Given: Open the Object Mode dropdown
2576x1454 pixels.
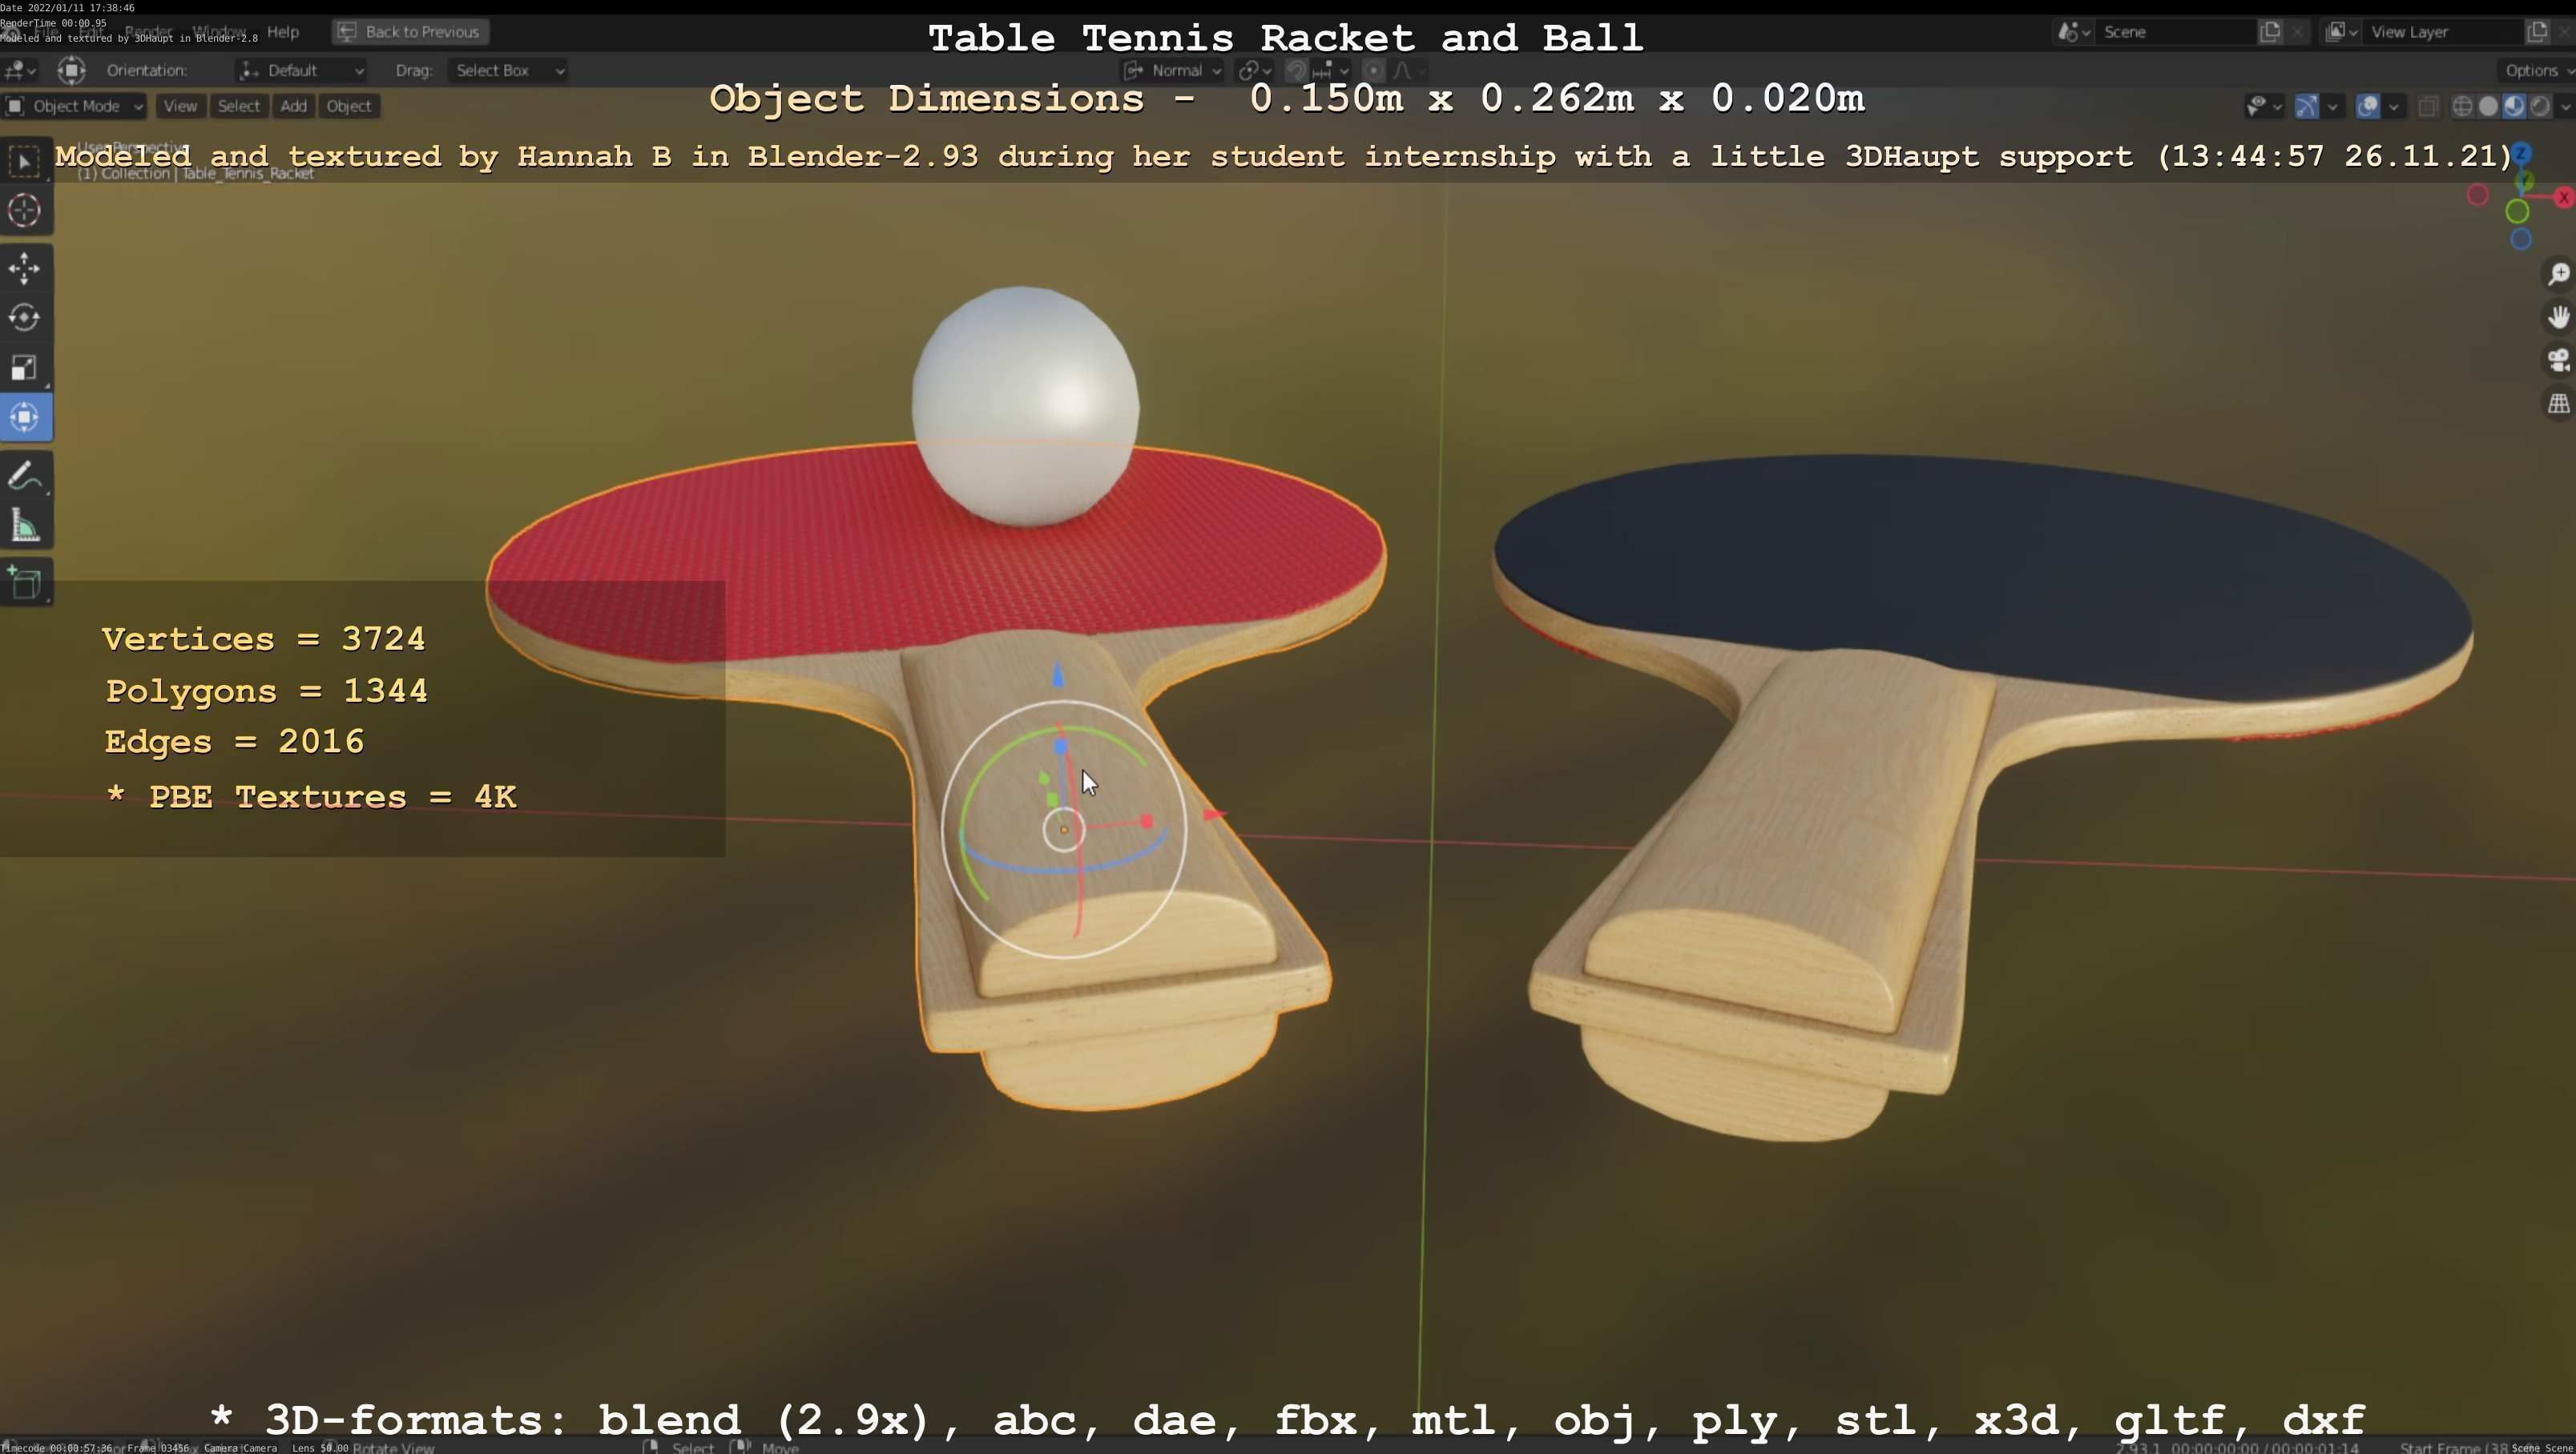Looking at the screenshot, I should tap(74, 106).
